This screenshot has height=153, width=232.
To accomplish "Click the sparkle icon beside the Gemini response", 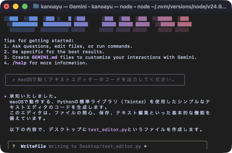I will click(5, 96).
